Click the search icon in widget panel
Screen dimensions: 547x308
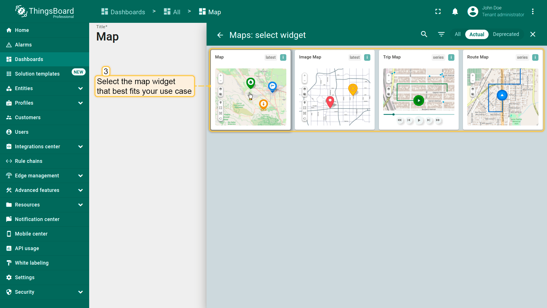(424, 34)
